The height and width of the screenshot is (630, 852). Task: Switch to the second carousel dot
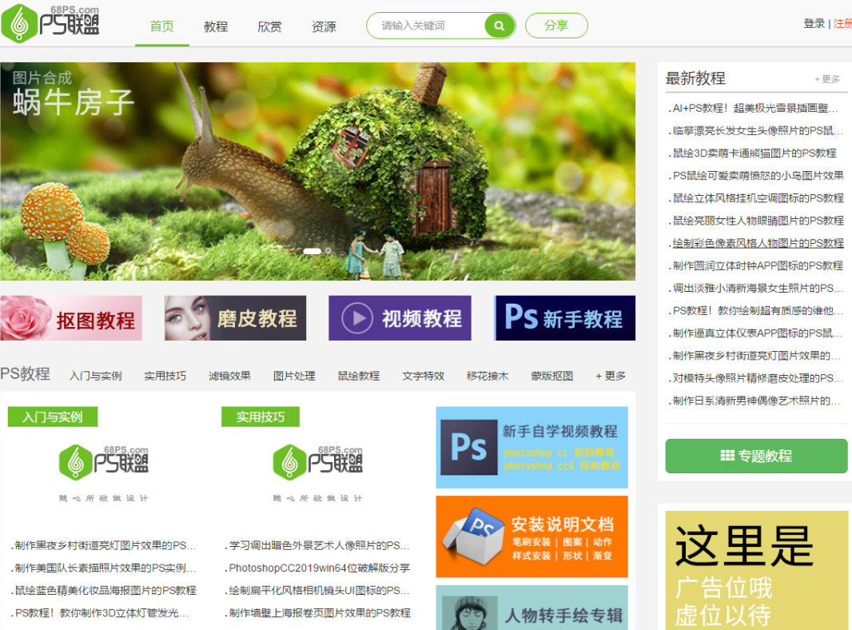(x=328, y=251)
